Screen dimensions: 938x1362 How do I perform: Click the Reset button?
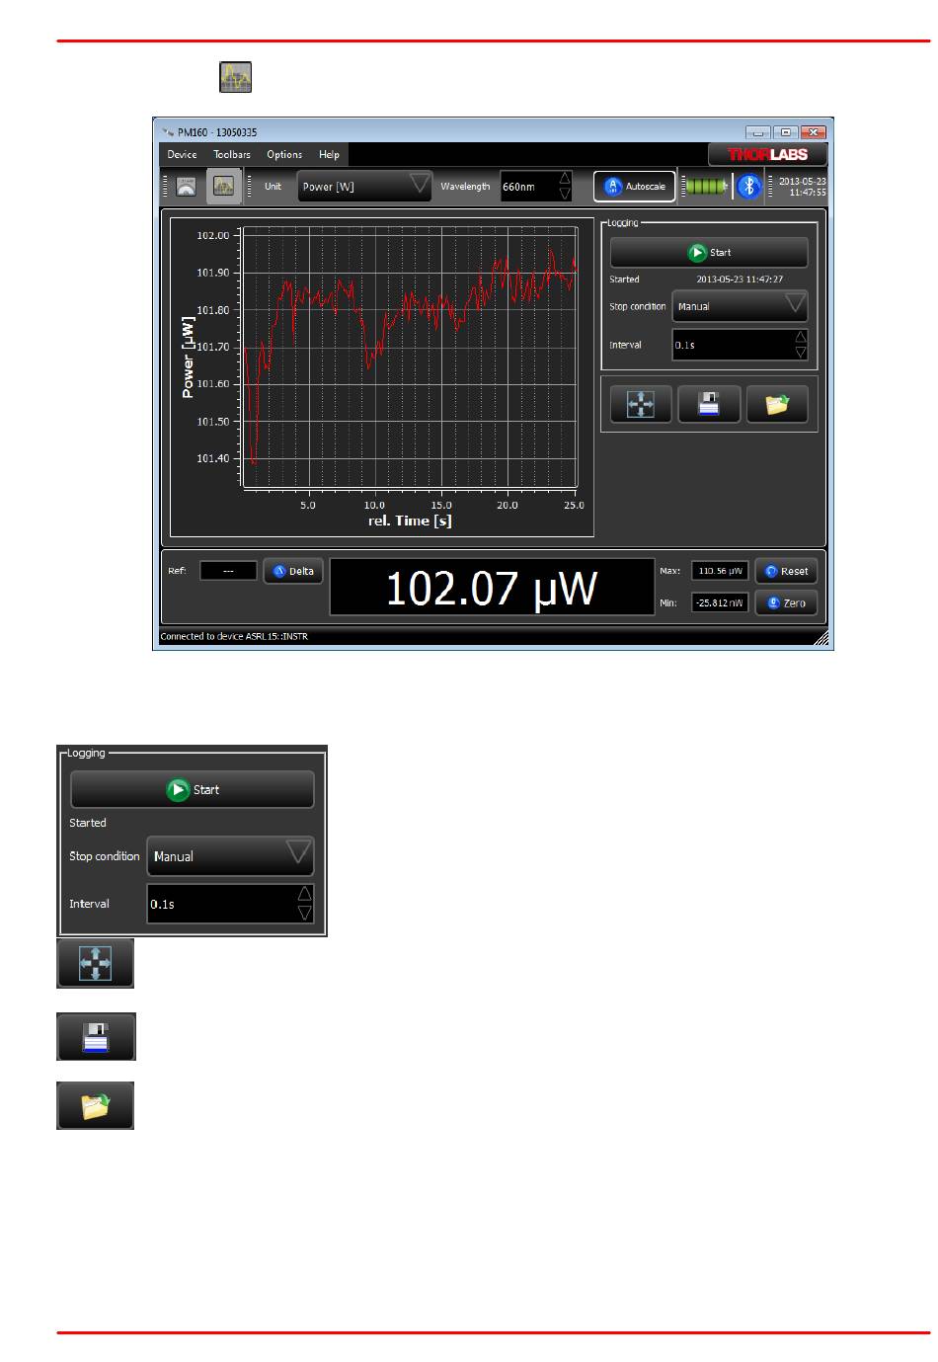786,571
